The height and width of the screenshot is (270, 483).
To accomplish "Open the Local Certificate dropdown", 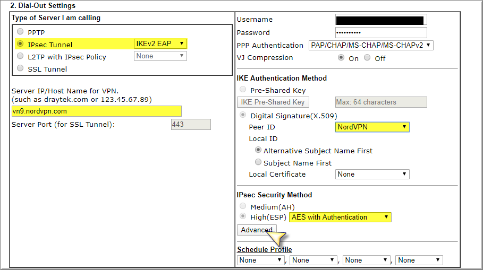I will (x=372, y=175).
